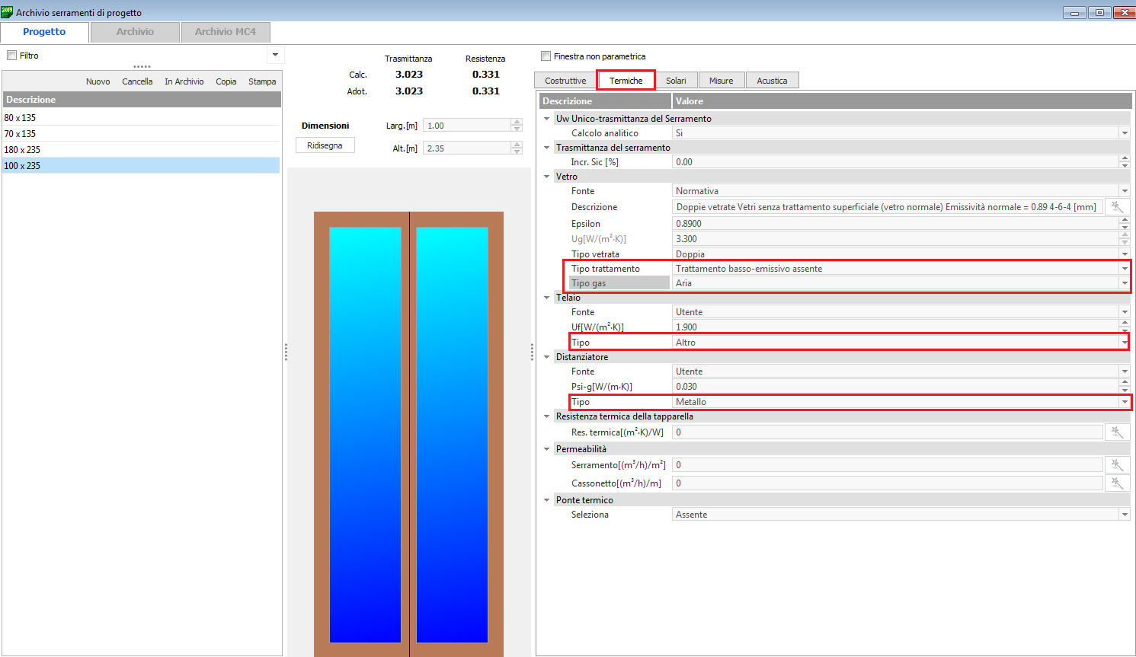This screenshot has height=657, width=1136.
Task: Click the wand icon beside Vetro Descrizione
Action: (1117, 207)
